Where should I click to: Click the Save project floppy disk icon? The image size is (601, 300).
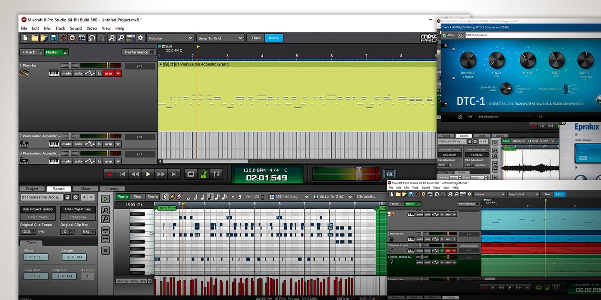coord(54,38)
